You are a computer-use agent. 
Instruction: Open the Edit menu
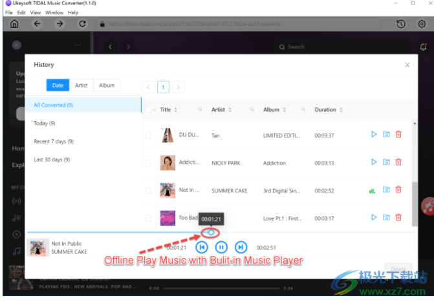[21, 12]
